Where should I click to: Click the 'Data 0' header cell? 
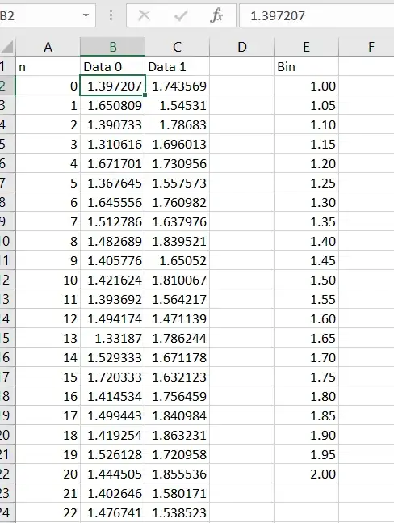[x=112, y=67]
